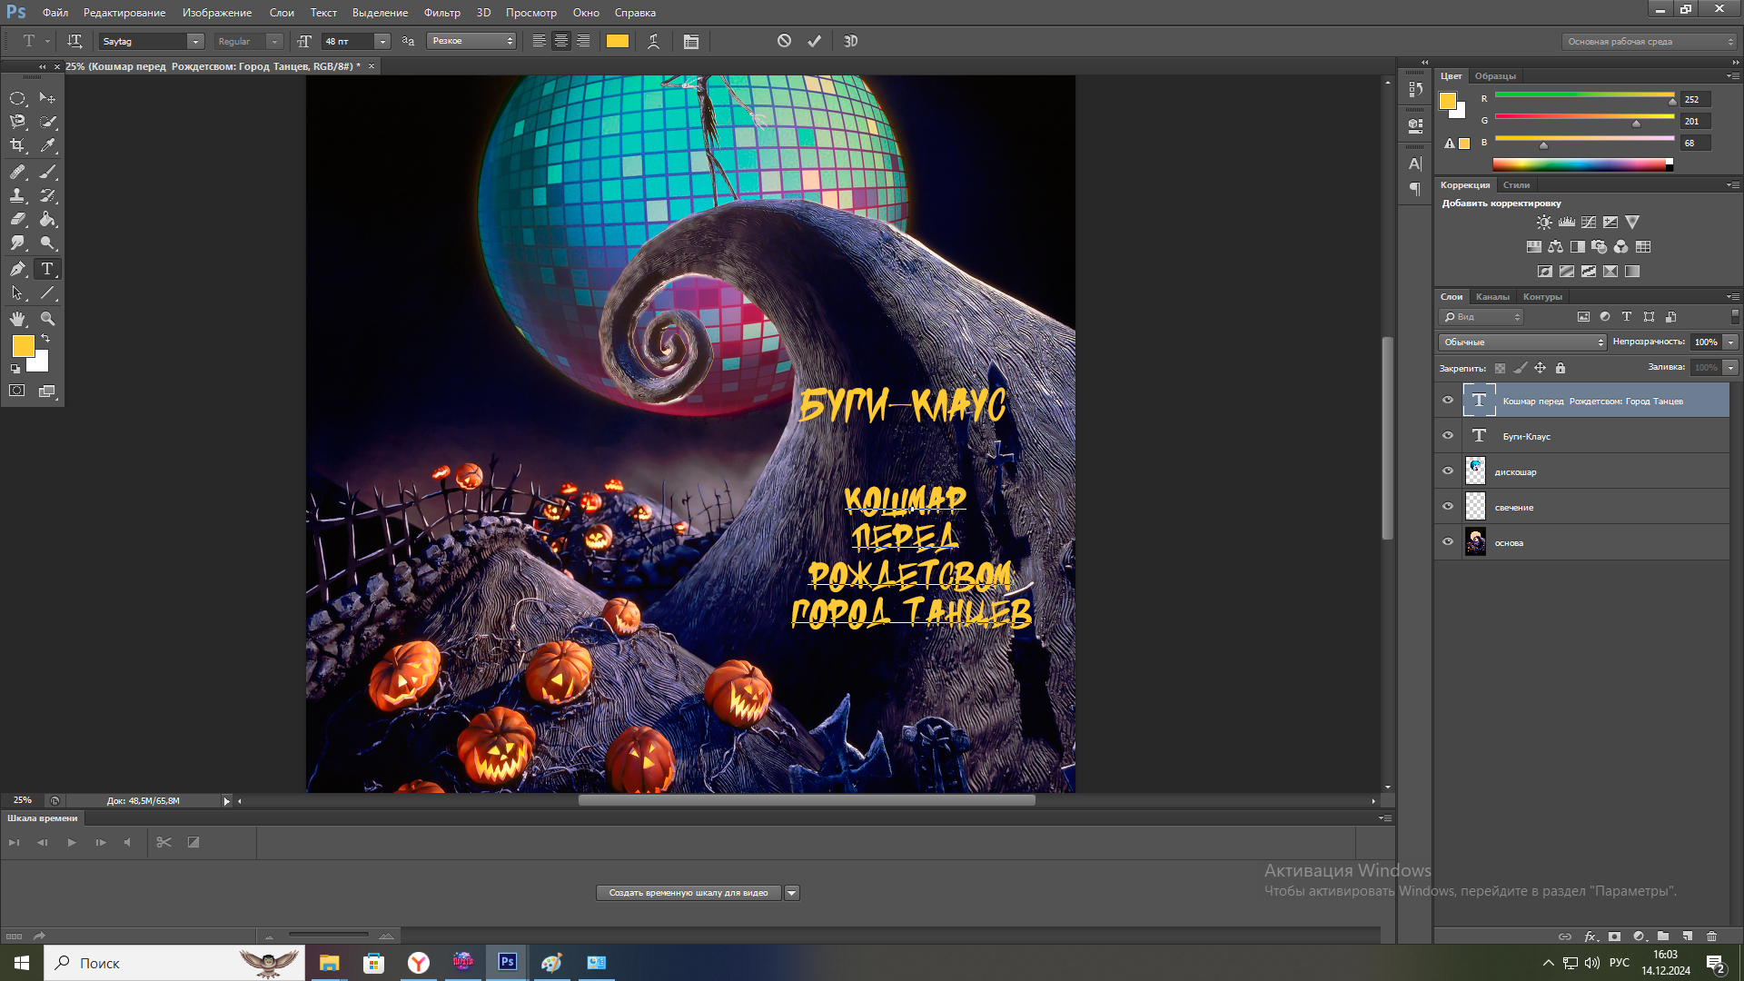Switch to the Каналы tab
Screen dimensions: 1744x981
[x=1492, y=296]
